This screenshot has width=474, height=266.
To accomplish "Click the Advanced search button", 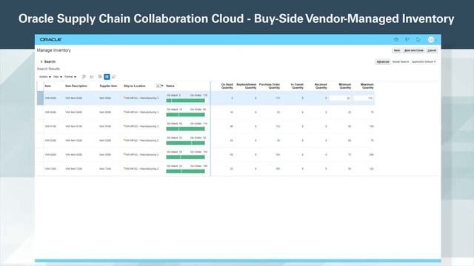I will tap(383, 62).
